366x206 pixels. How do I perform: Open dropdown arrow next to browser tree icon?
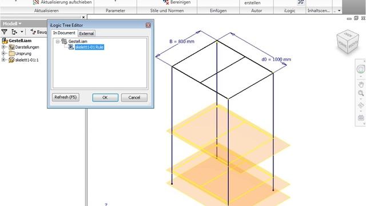(22, 32)
